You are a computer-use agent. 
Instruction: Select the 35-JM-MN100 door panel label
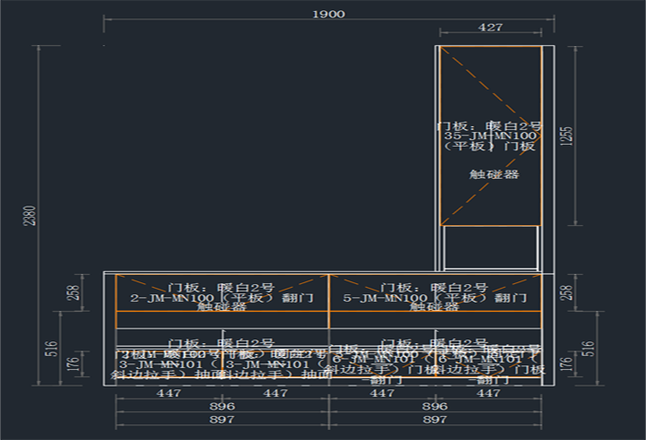pos(490,136)
